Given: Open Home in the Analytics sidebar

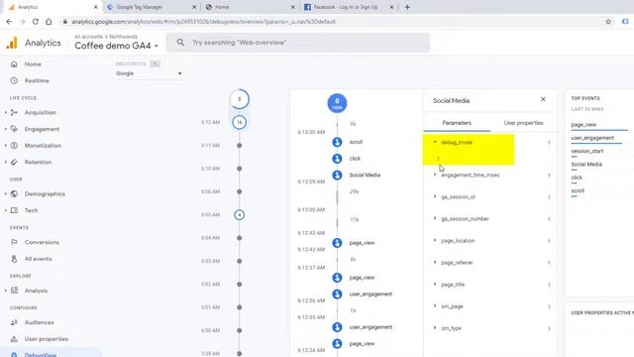Looking at the screenshot, I should [33, 63].
